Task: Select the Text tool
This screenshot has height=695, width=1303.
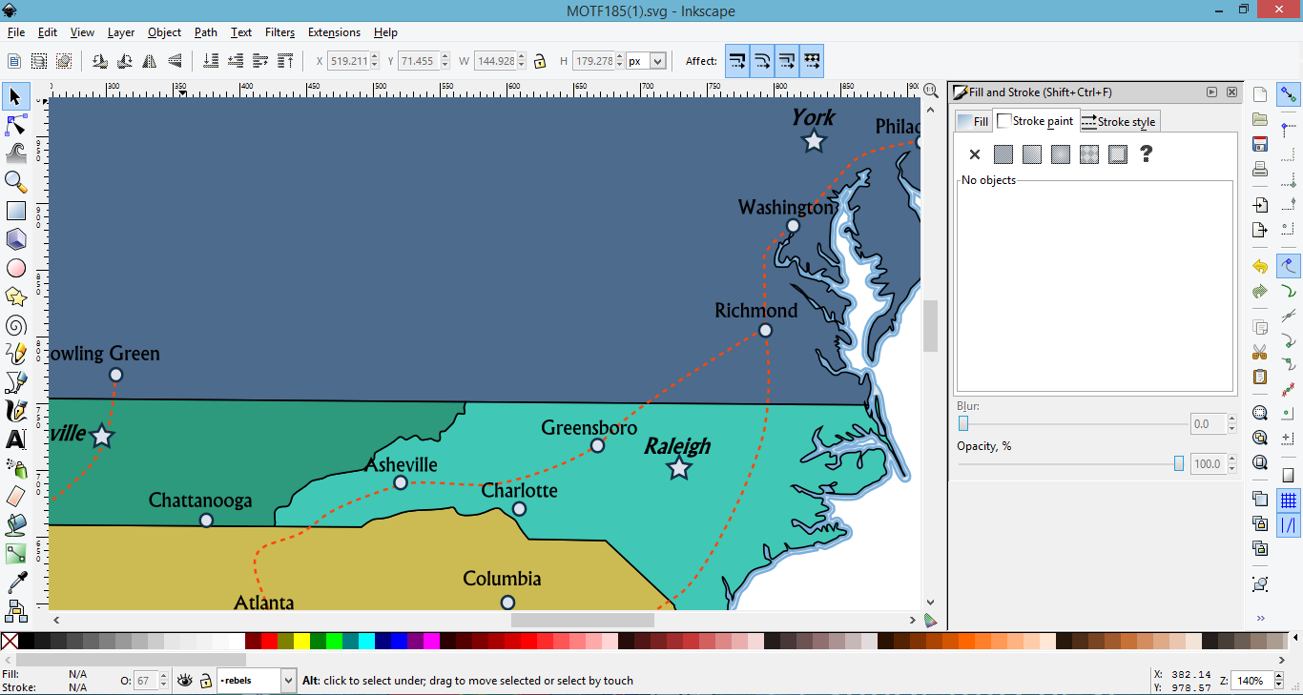Action: pos(15,439)
